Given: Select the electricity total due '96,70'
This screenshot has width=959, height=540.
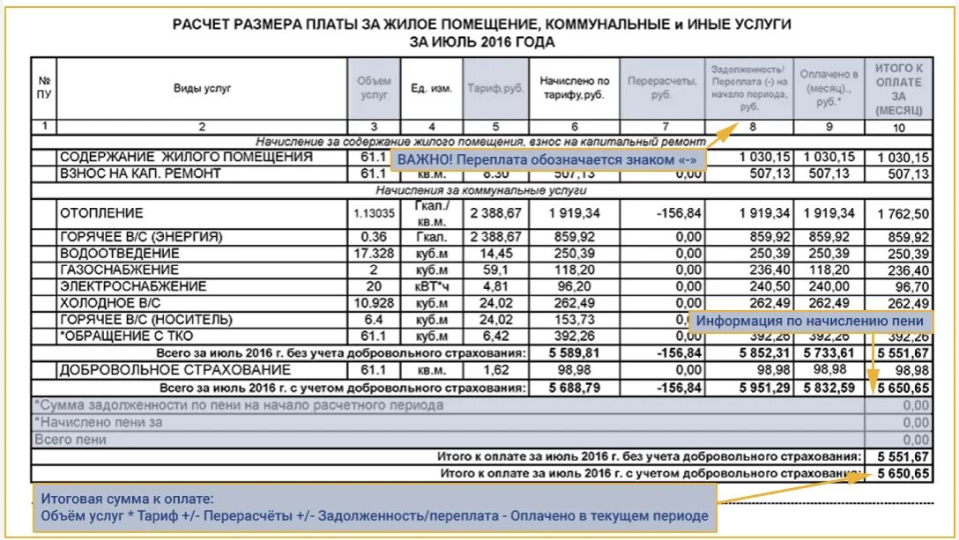Looking at the screenshot, I should pyautogui.click(x=911, y=287).
